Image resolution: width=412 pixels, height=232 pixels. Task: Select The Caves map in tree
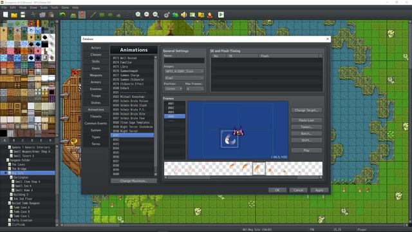[x=19, y=164]
